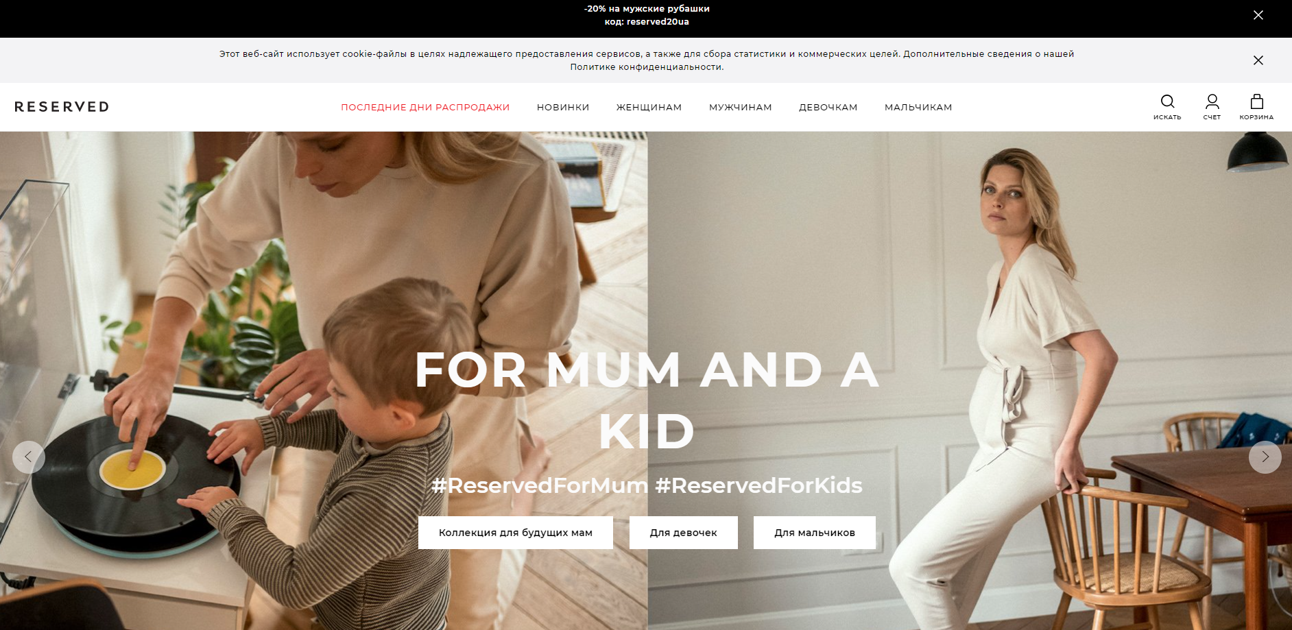Click the Для девочек button
This screenshot has height=630, width=1292.
tap(684, 533)
